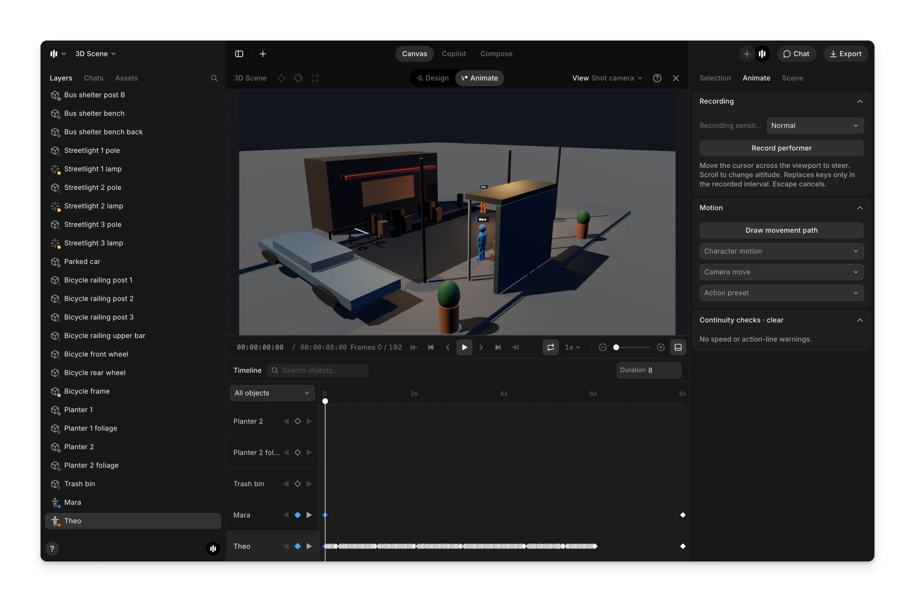This screenshot has height=602, width=915.
Task: Switch to the Scene tab in right panel
Action: pyautogui.click(x=792, y=78)
